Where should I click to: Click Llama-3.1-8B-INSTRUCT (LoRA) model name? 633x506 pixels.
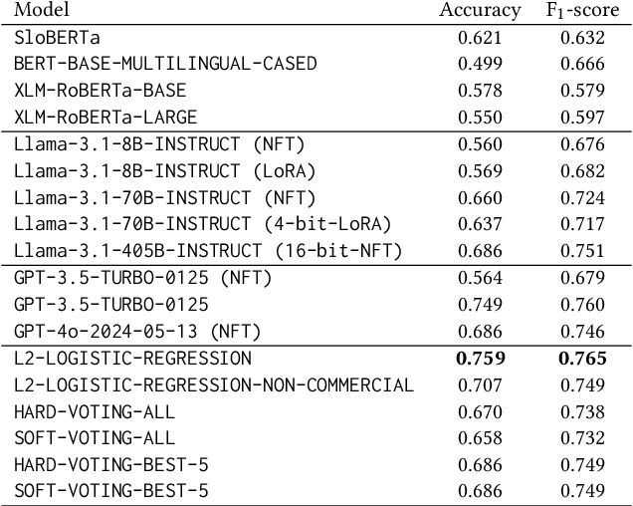click(164, 170)
